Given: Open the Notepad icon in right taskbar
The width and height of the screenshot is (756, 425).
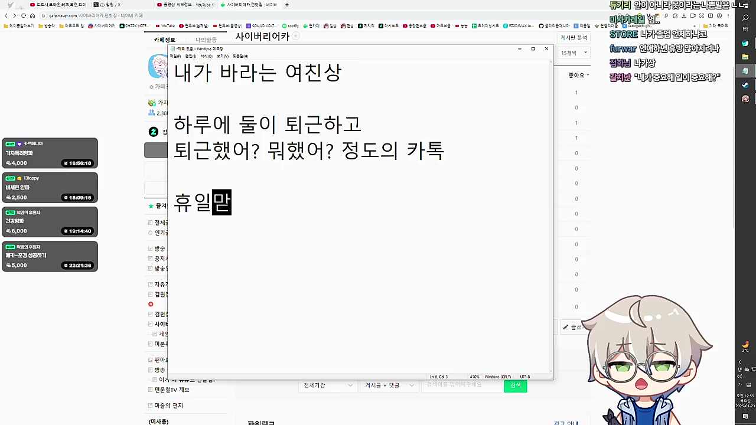Looking at the screenshot, I should tap(745, 71).
